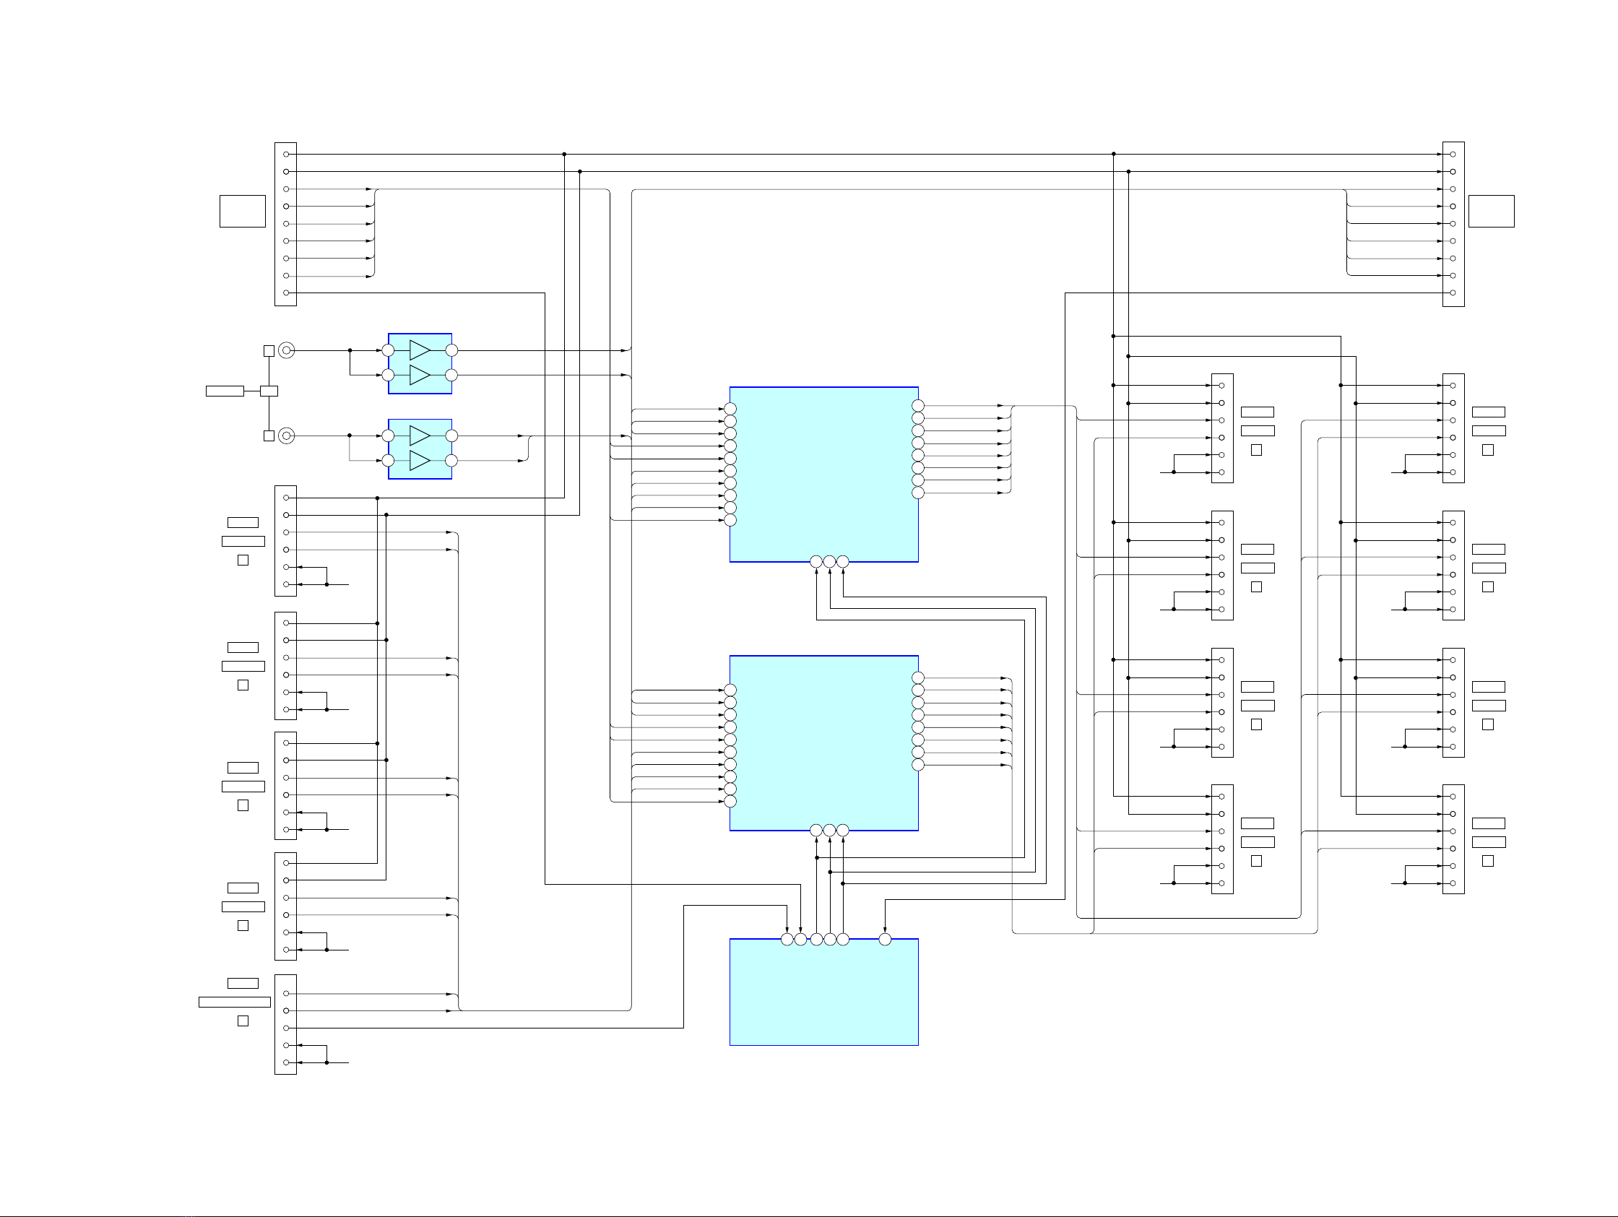
Task: Click bottom triangle in upper amplifier block
Action: point(420,375)
